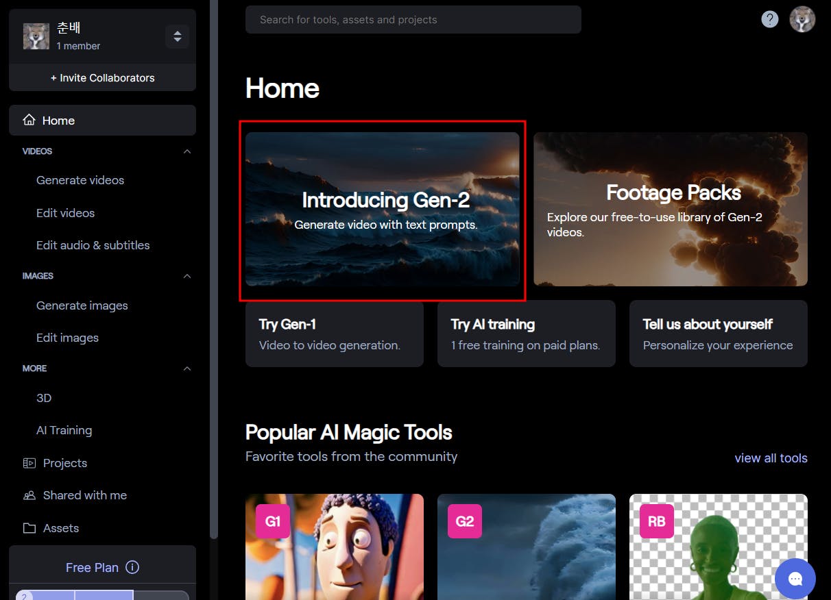Open Edit audio & subtitles
Screen dimensions: 831x600
coord(93,245)
